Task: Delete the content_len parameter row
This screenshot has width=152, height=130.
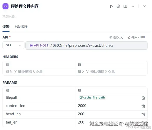Action: tap(143, 106)
